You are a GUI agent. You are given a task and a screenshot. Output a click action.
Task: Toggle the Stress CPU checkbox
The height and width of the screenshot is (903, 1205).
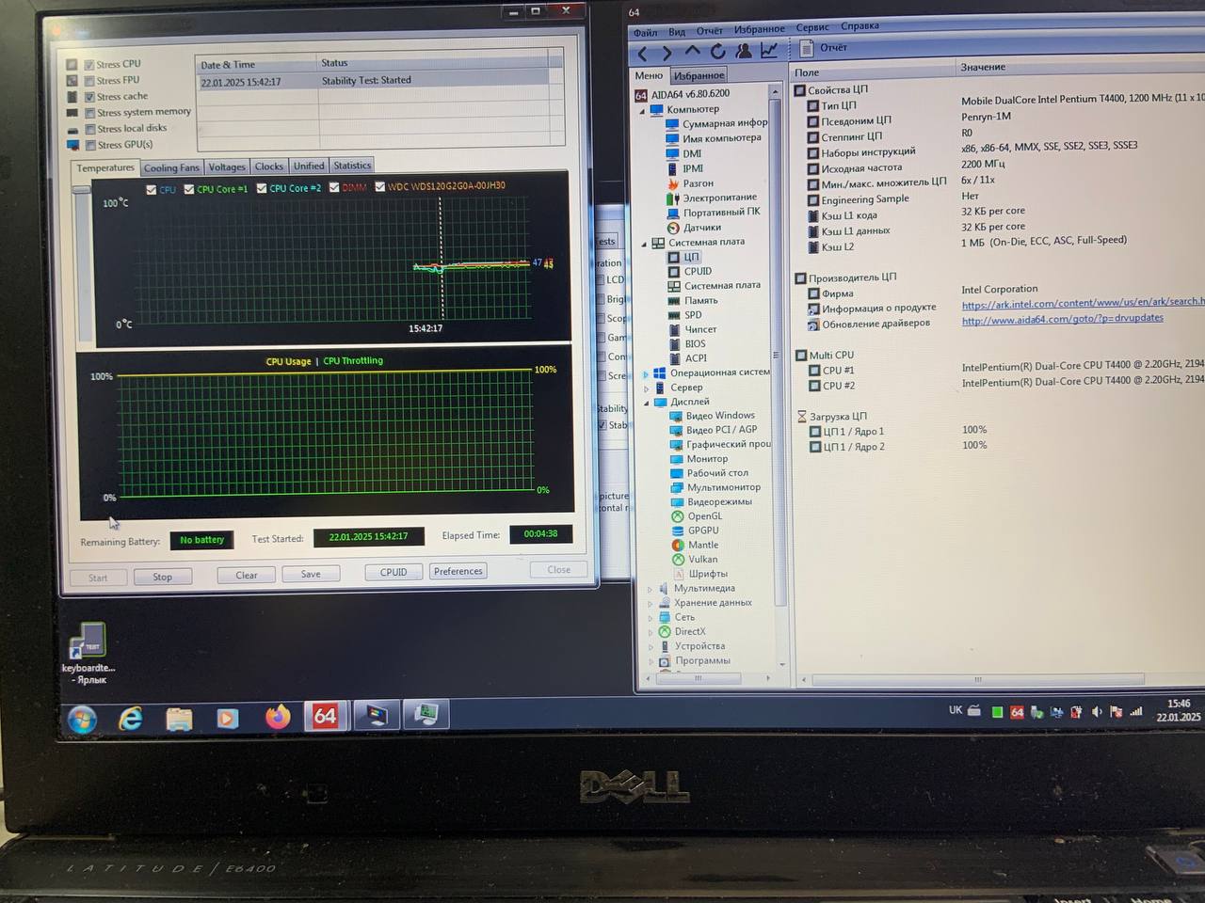(89, 65)
